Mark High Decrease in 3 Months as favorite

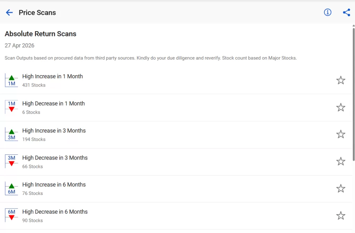(x=341, y=161)
